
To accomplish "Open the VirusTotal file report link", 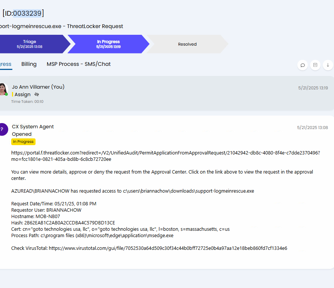I will click(x=168, y=248).
